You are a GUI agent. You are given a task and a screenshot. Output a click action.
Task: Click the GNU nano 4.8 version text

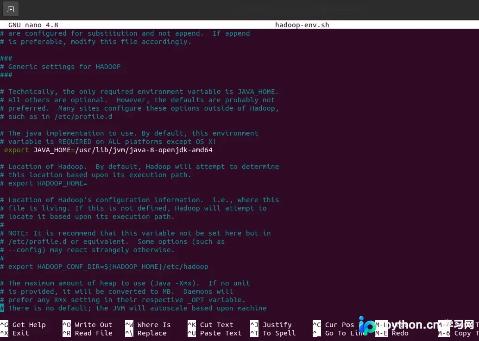pyautogui.click(x=33, y=25)
